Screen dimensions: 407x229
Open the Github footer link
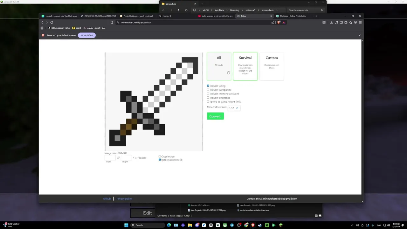(107, 199)
